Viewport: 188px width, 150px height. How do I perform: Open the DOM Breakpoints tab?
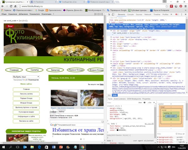[134, 99]
